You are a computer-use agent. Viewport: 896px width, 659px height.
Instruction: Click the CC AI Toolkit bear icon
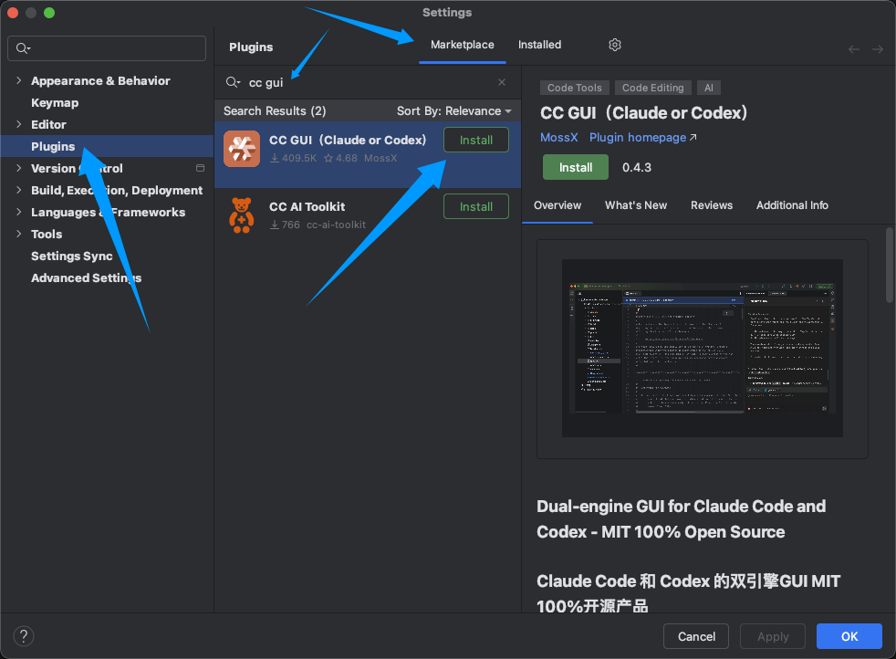click(242, 214)
